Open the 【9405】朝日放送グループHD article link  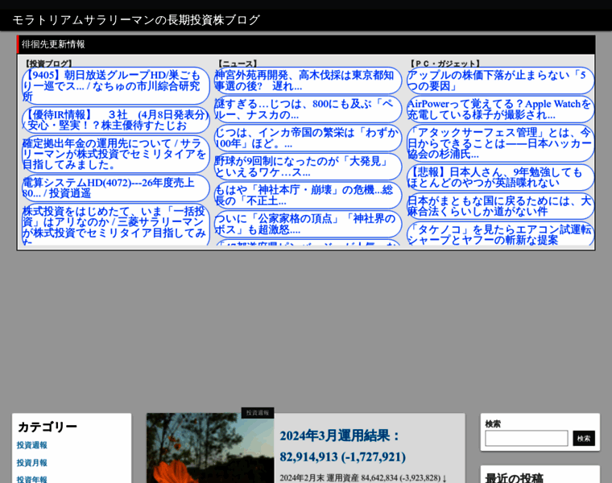[x=115, y=86]
